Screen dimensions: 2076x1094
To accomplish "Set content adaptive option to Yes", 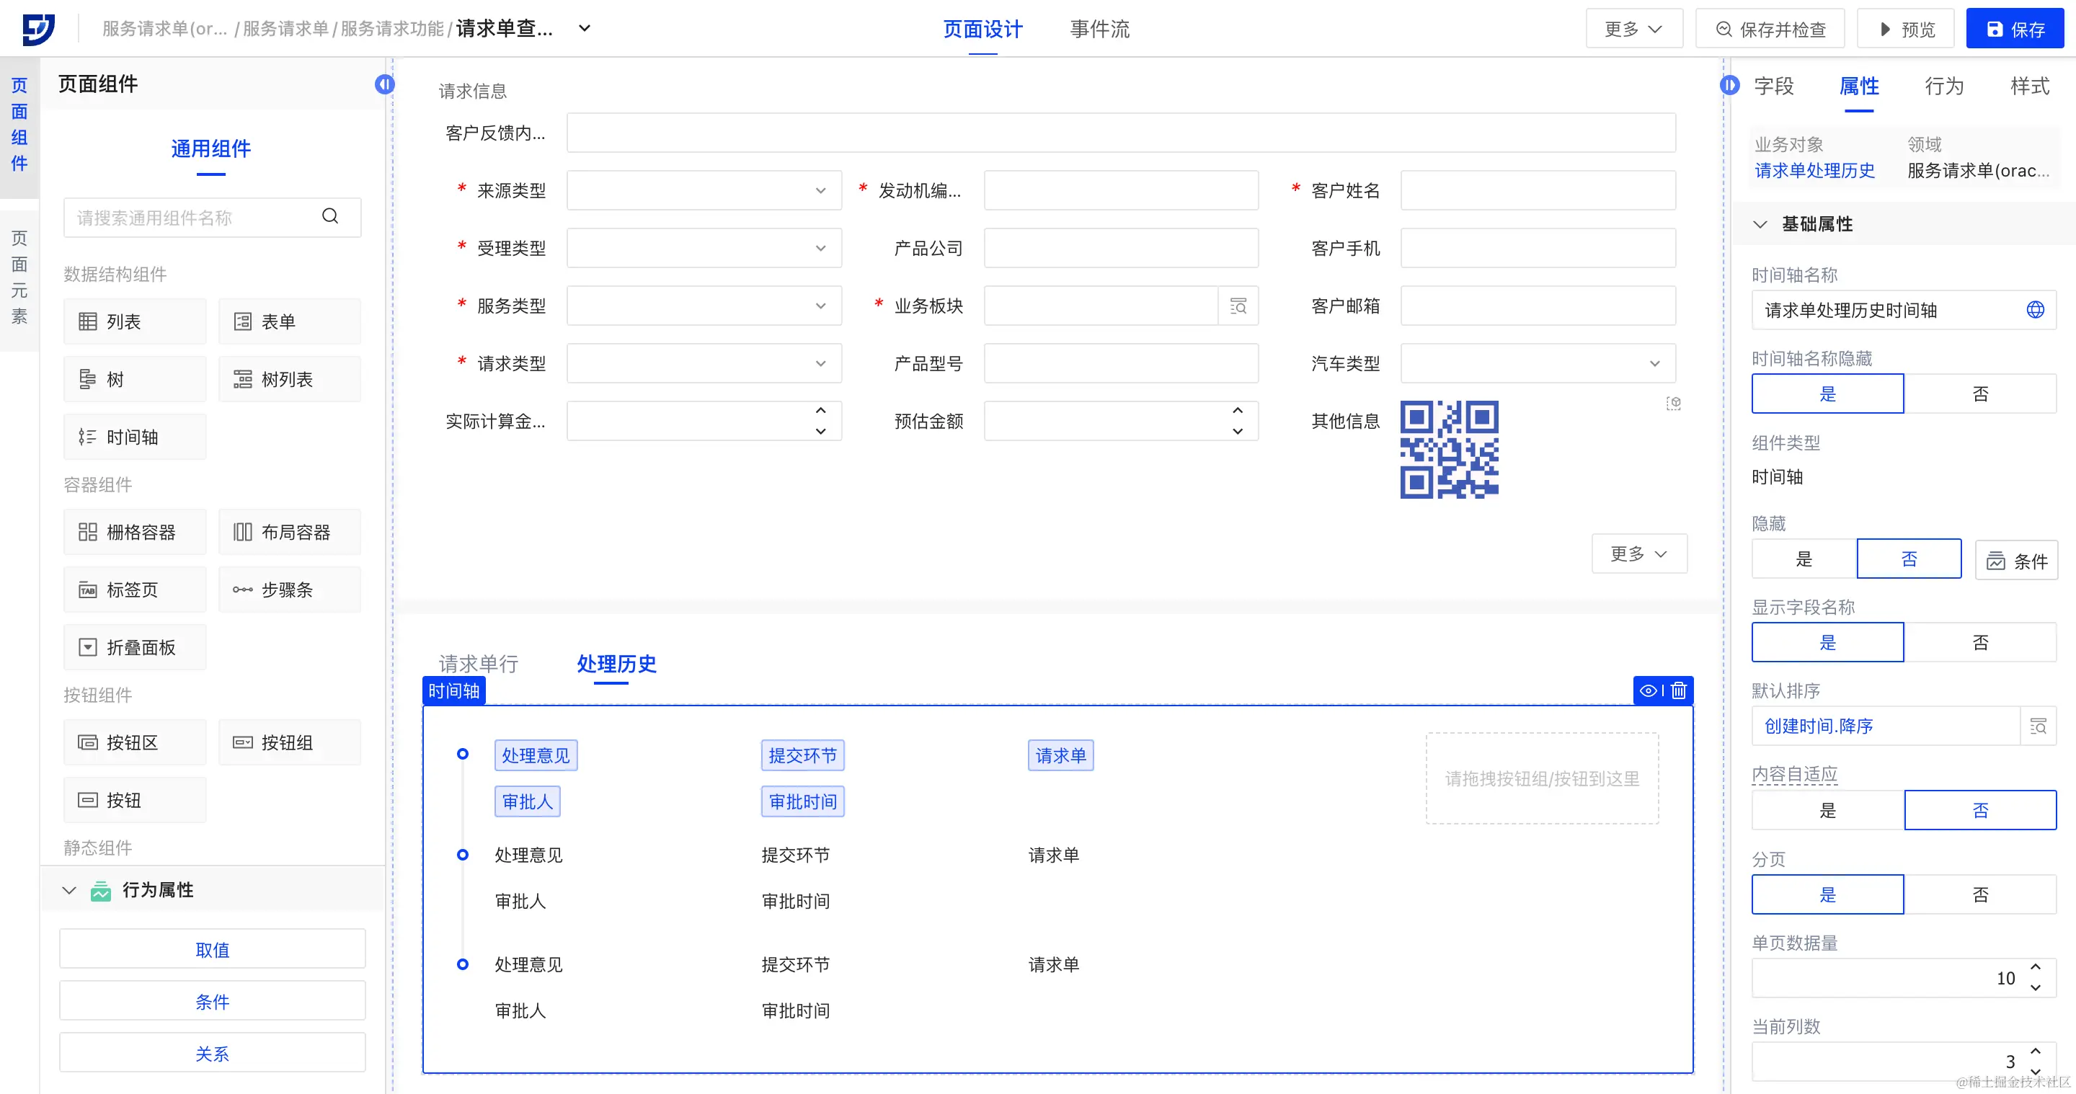I will coord(1827,811).
